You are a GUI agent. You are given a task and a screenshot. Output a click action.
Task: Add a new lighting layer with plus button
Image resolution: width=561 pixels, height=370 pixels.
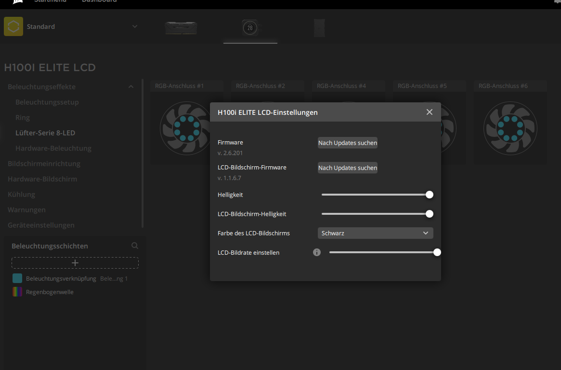[x=75, y=263]
